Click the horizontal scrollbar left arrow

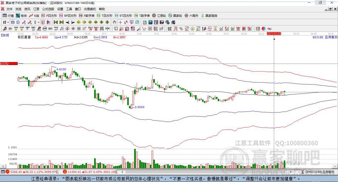tap(122, 172)
